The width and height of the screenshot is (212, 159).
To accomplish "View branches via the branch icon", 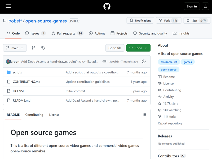I will tap(33, 48).
